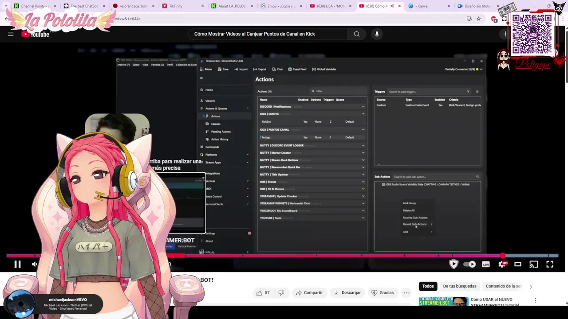Open the Recent Sub-Actions submenu
Viewport: 568px width, 319px height.
417,224
